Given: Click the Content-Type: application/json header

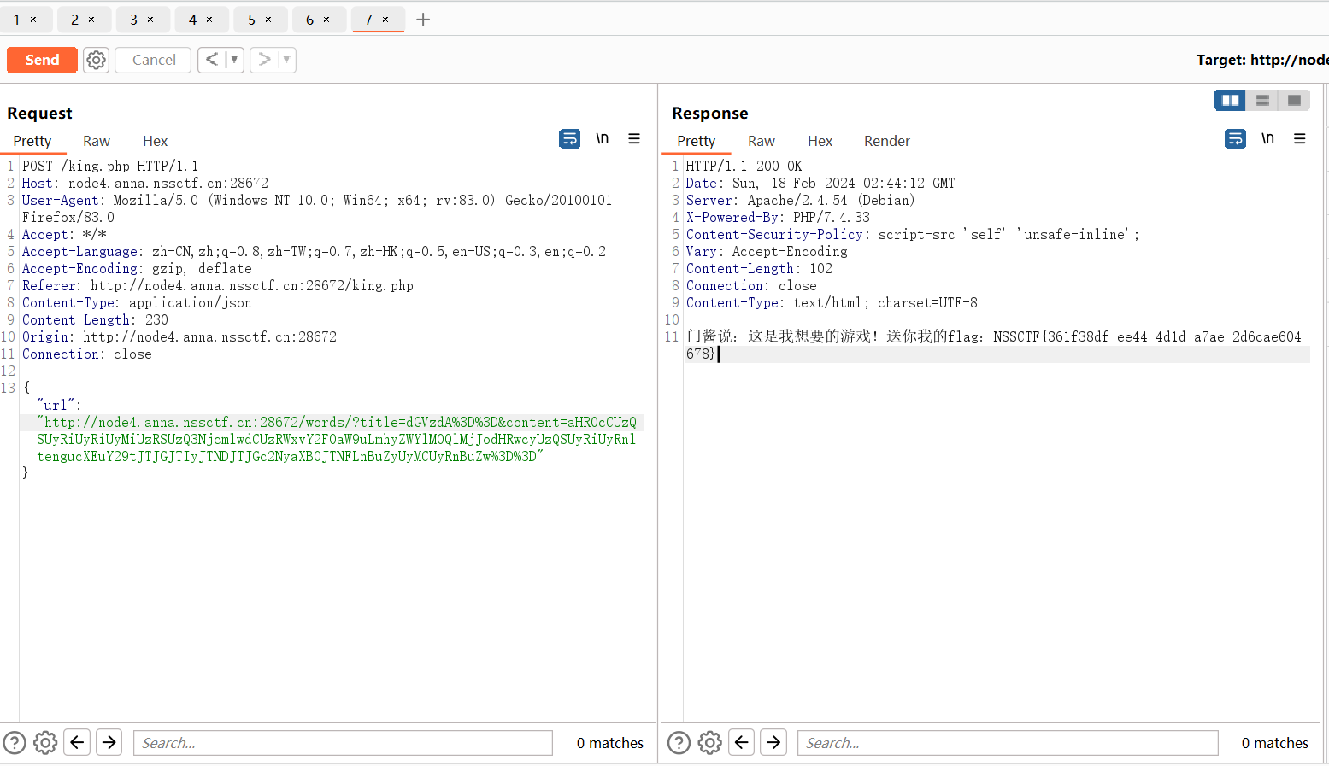Looking at the screenshot, I should point(137,302).
